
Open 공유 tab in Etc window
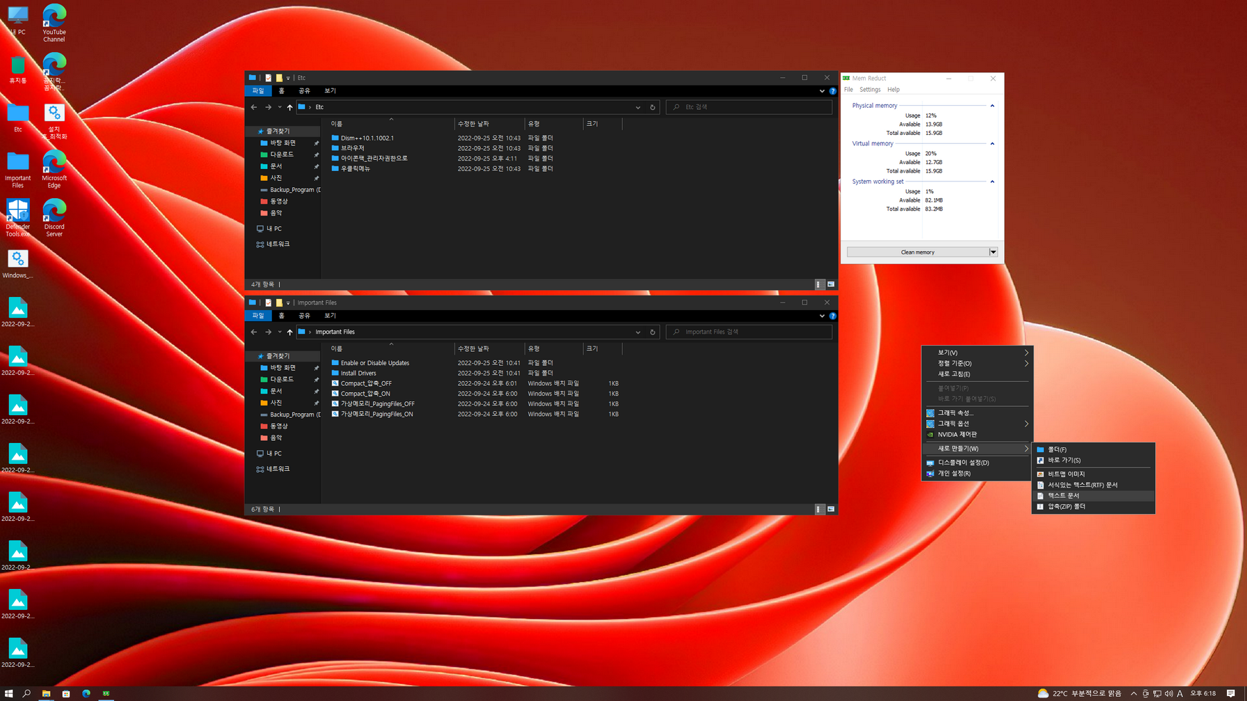point(304,91)
